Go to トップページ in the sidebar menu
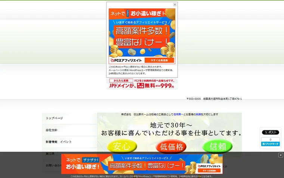 coord(70,118)
